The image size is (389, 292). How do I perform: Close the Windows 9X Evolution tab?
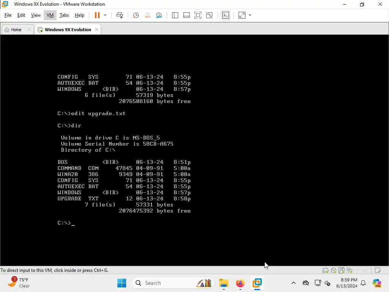(96, 30)
